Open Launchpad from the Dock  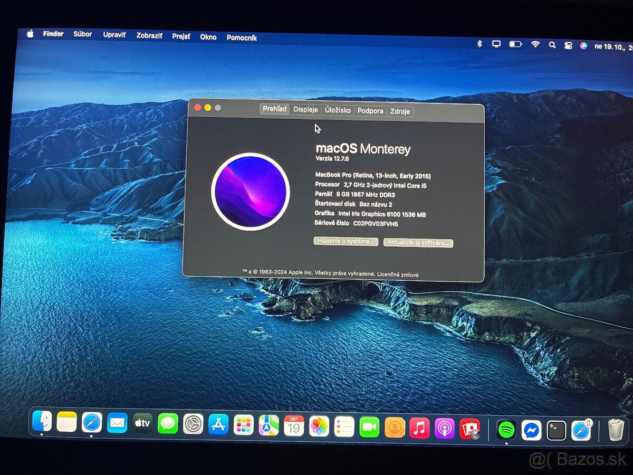click(243, 425)
